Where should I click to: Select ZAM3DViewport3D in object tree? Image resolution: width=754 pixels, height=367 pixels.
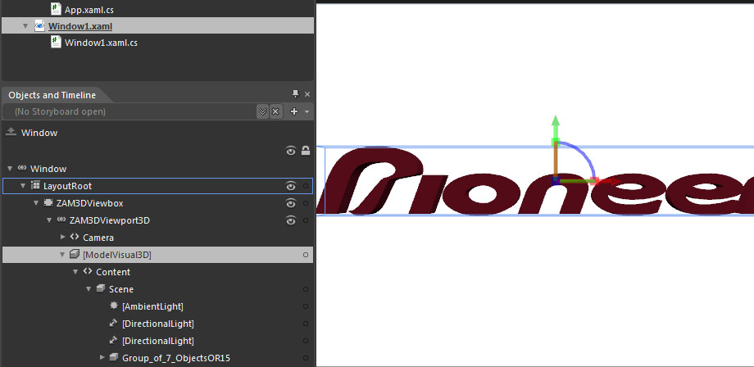tap(110, 220)
